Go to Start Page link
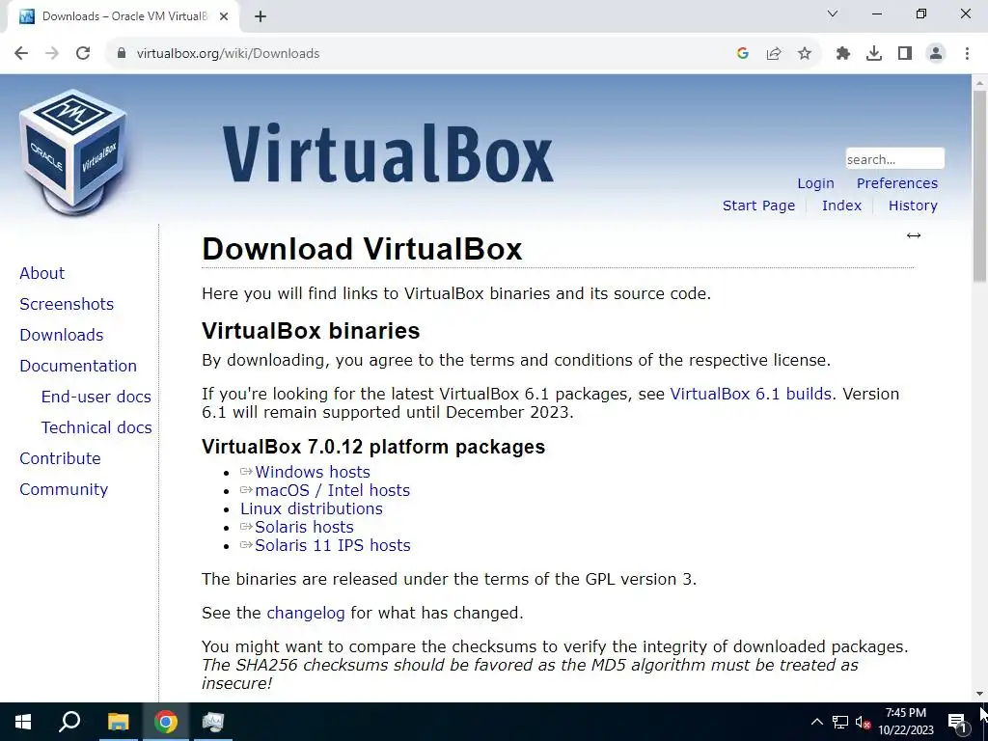 758,206
